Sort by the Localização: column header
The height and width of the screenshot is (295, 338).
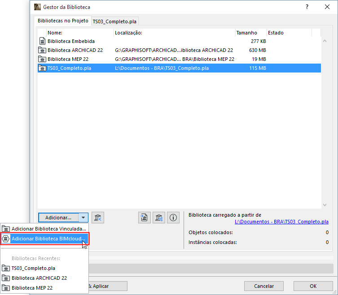(x=174, y=33)
